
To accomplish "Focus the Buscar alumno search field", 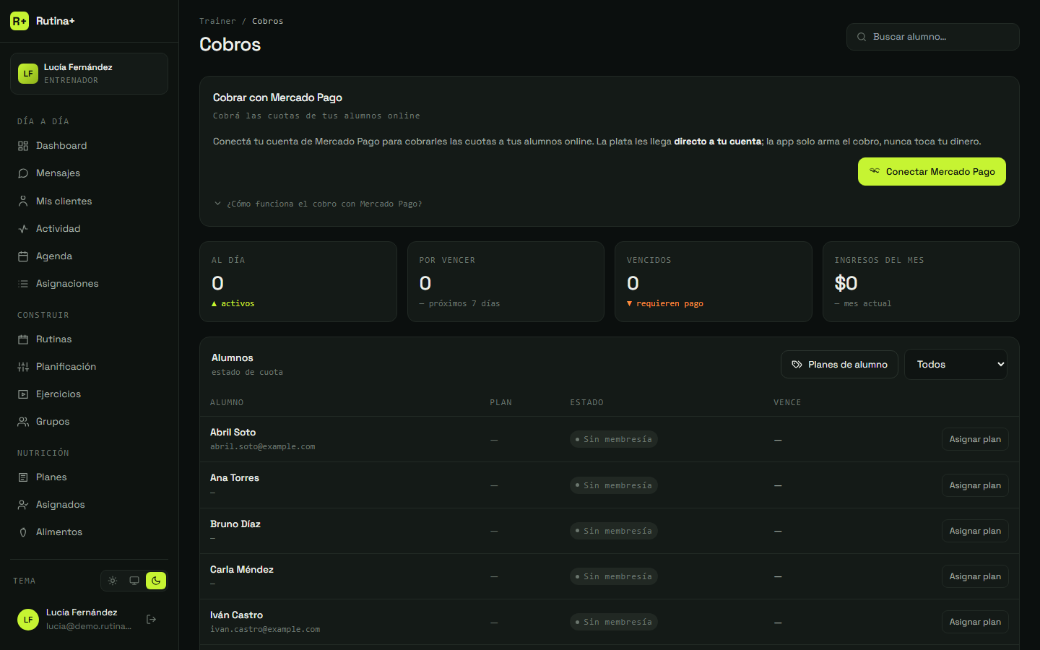I will click(933, 37).
